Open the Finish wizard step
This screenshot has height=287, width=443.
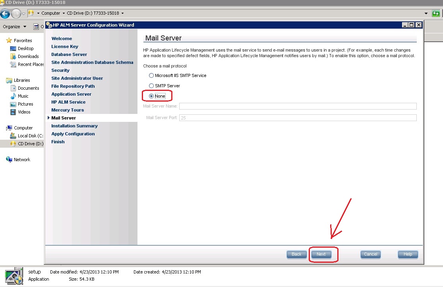(x=58, y=142)
